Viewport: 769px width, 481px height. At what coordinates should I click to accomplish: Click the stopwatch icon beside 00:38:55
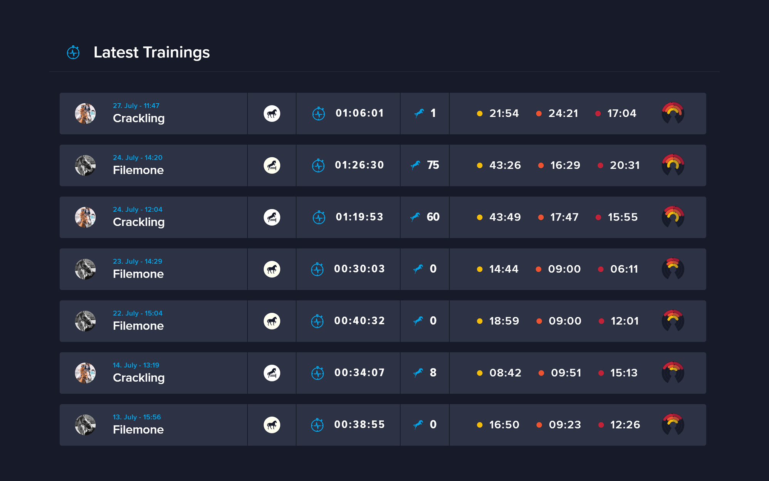[x=317, y=425]
